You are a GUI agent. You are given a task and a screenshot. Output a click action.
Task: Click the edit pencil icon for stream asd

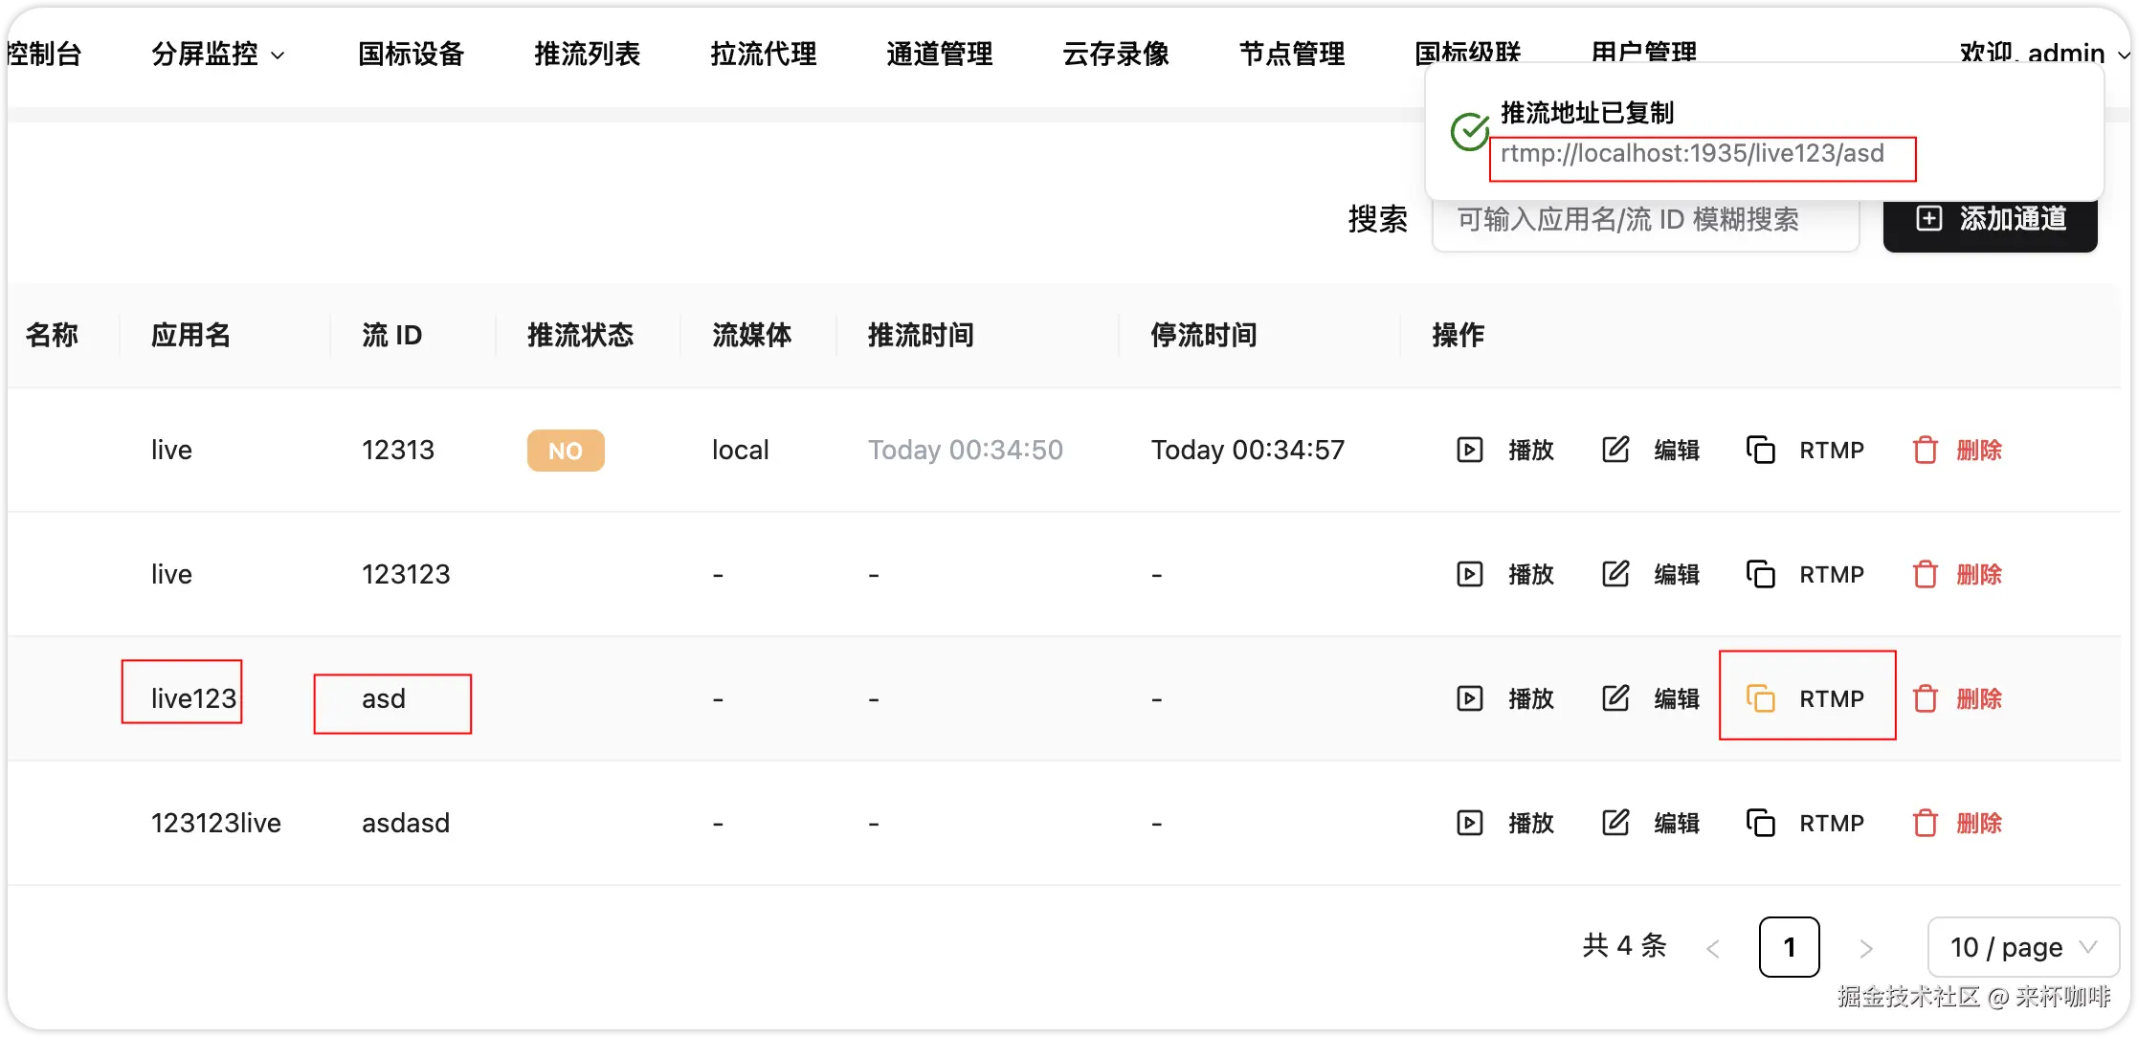[x=1615, y=698]
